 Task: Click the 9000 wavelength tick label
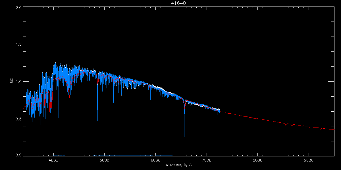point(309,160)
